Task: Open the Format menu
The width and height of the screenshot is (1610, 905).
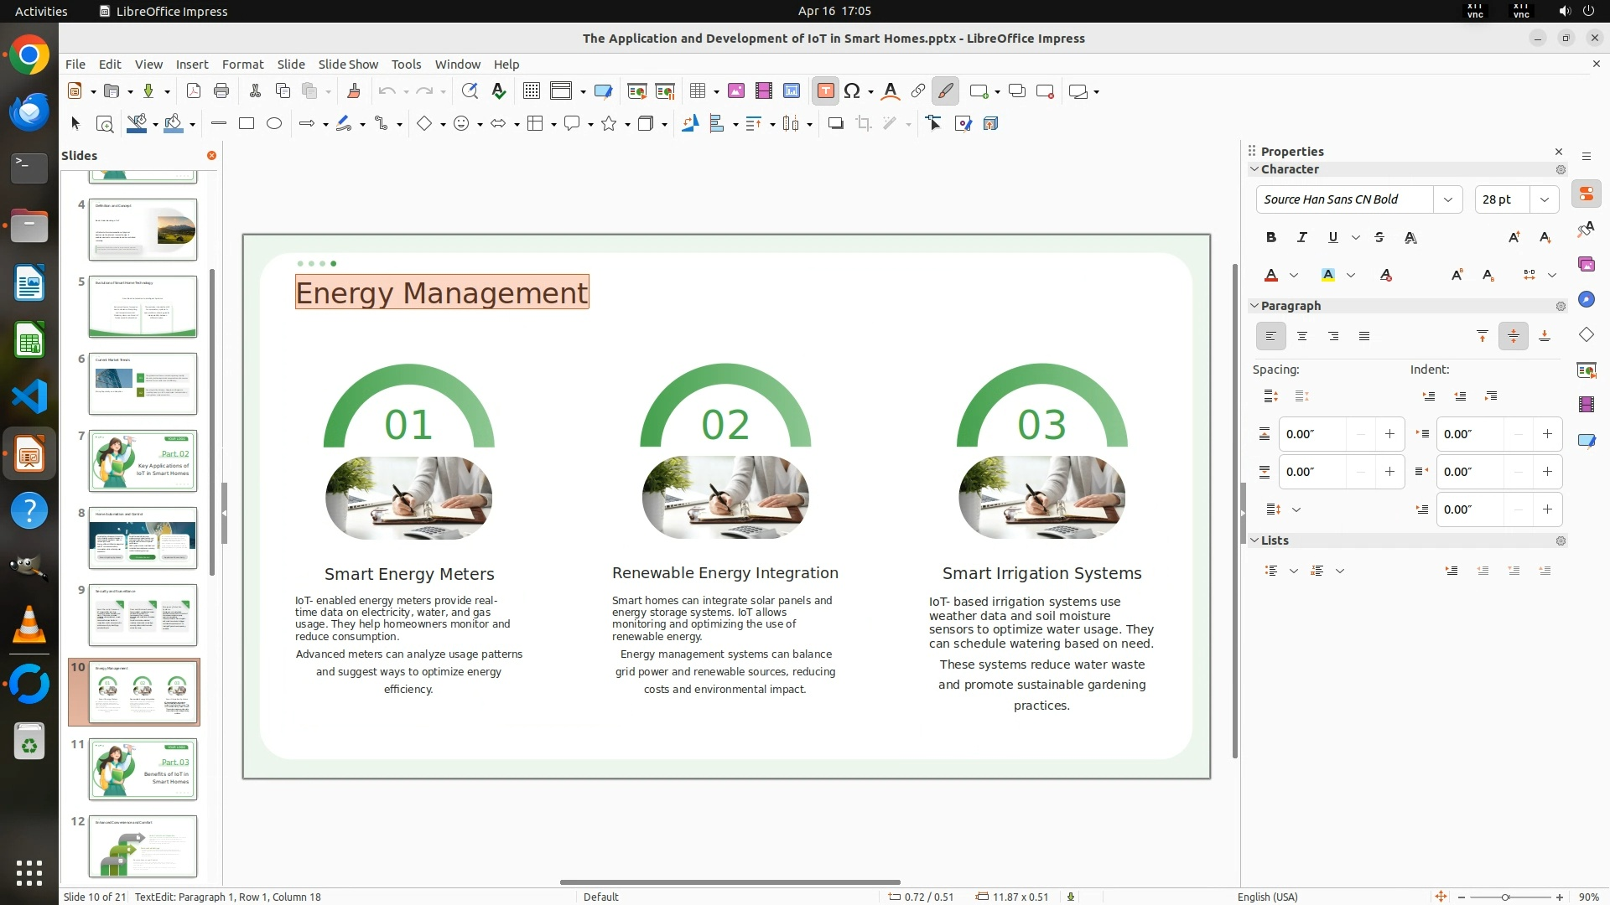Action: tap(242, 65)
